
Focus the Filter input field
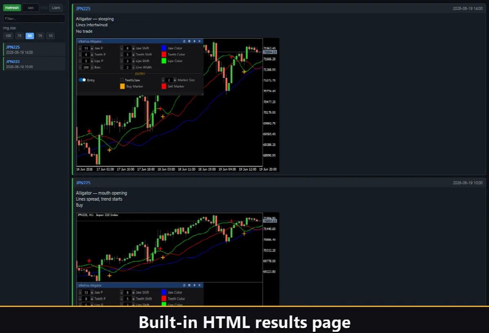click(34, 19)
